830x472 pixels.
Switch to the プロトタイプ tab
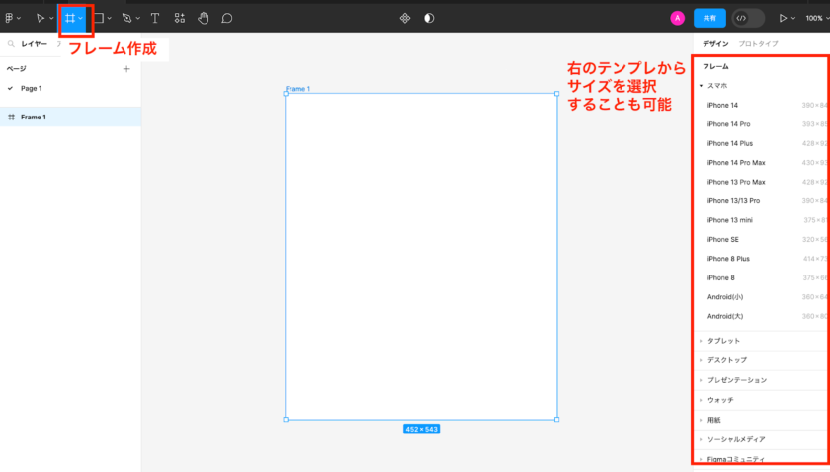click(758, 44)
